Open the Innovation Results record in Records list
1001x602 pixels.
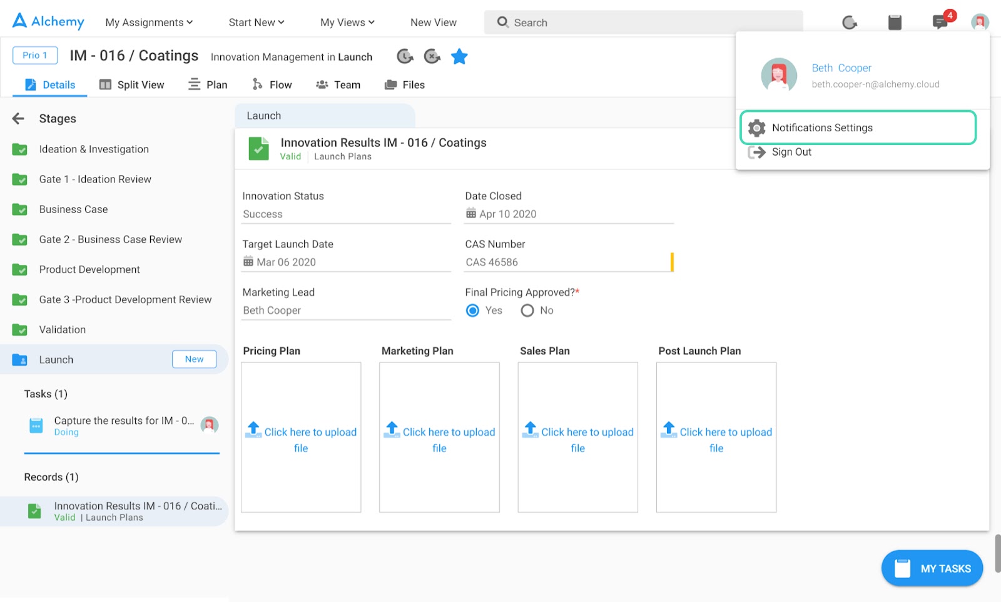coord(114,511)
